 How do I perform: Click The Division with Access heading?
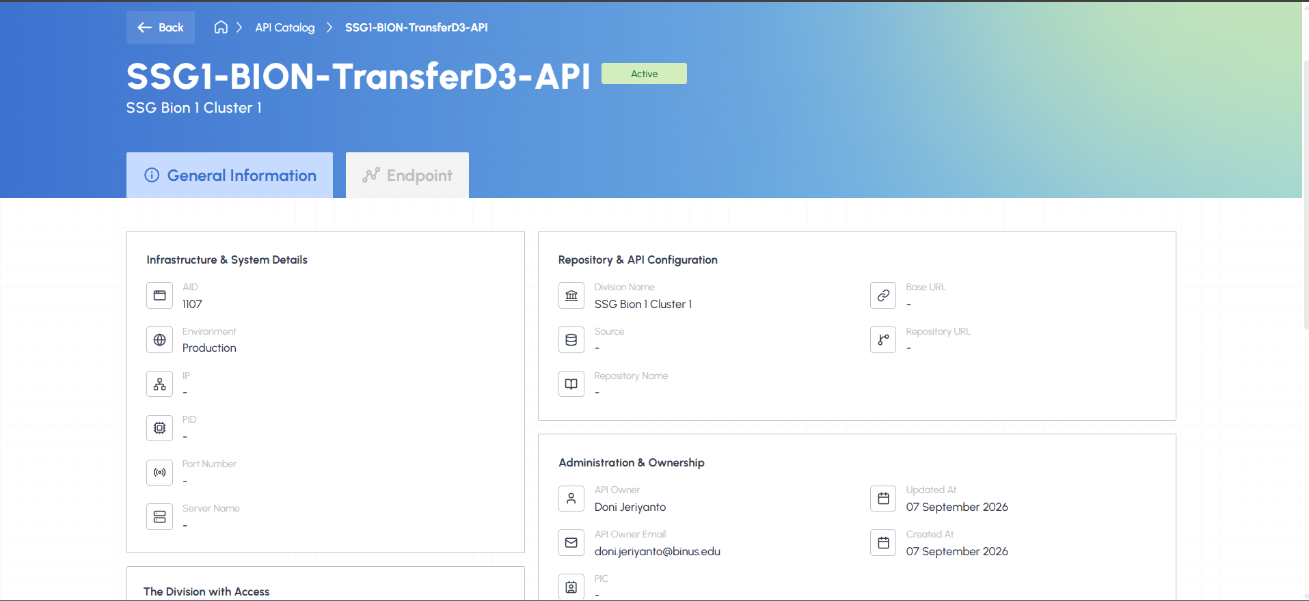click(206, 591)
